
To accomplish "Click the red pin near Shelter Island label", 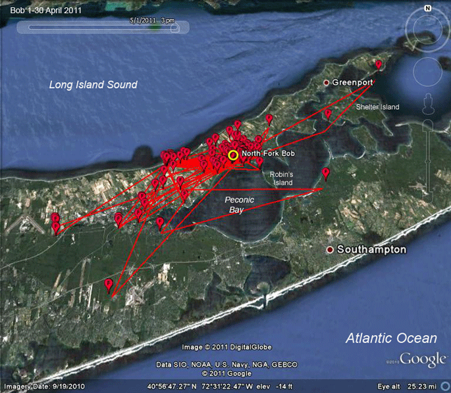I will click(328, 114).
